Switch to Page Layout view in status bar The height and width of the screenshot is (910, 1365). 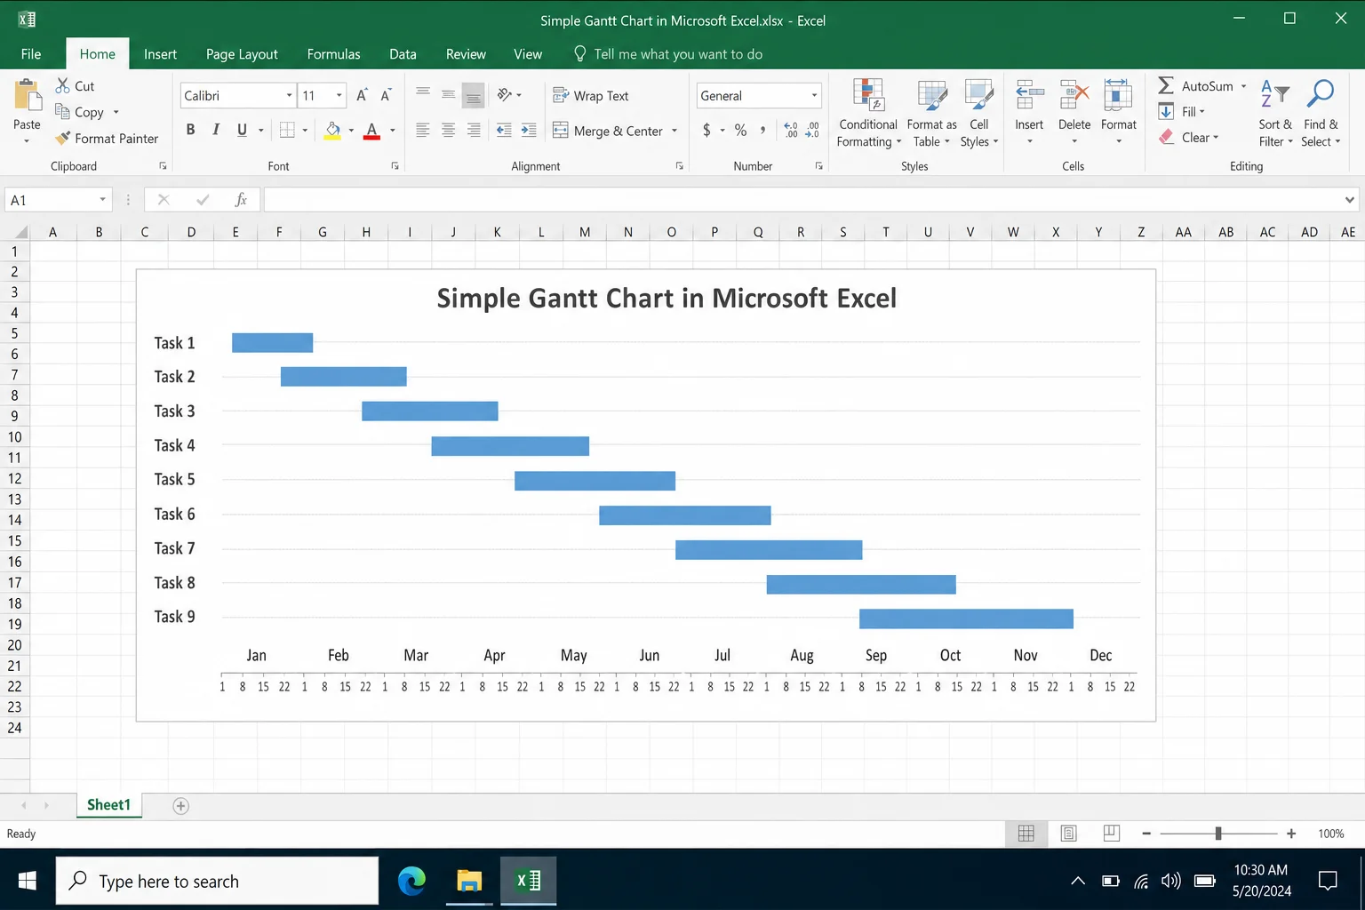(1069, 834)
